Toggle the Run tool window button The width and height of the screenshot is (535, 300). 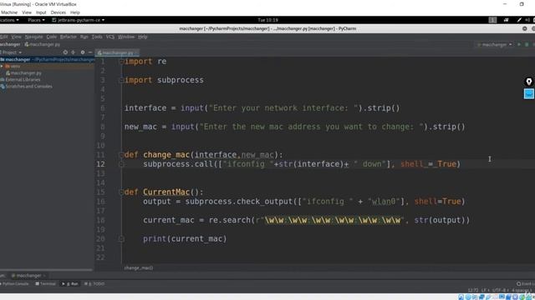click(x=70, y=284)
